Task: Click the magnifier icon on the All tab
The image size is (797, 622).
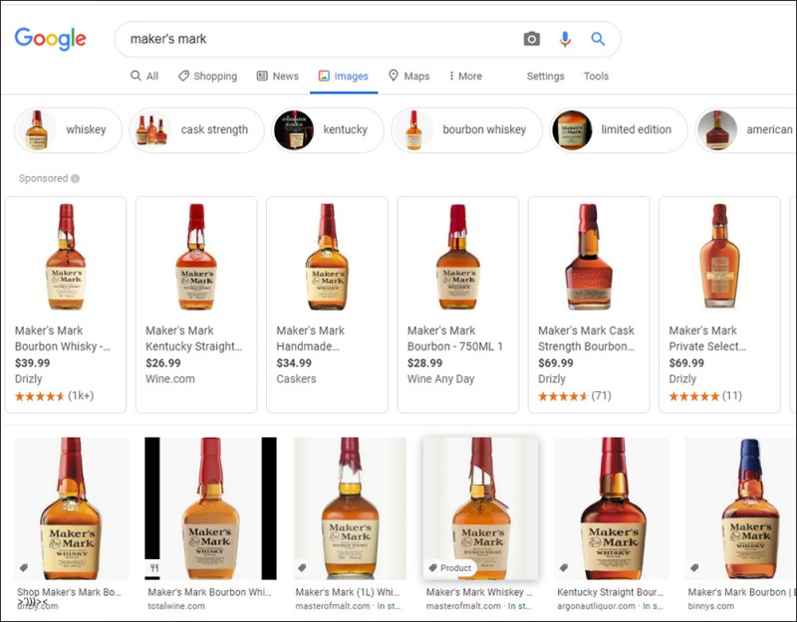Action: coord(135,76)
